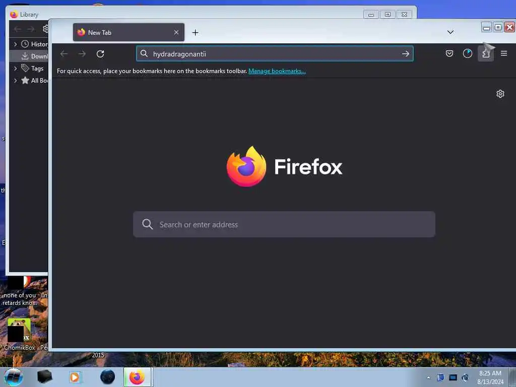Screen dimensions: 516x387
Task: Close the New Tab tab
Action: coord(176,32)
